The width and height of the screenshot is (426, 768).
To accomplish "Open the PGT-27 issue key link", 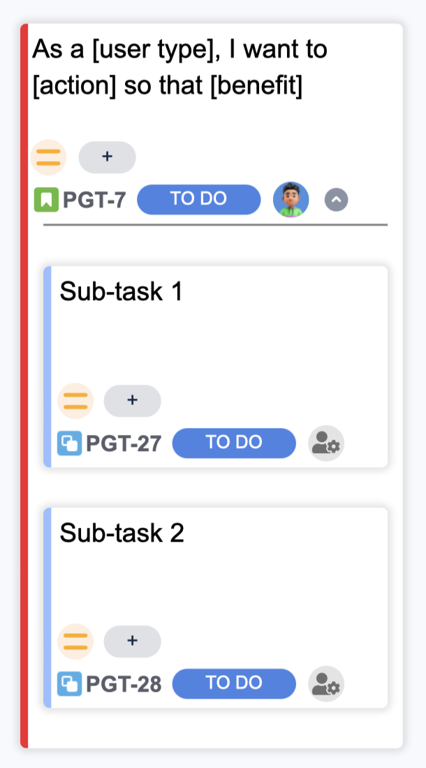I will pyautogui.click(x=124, y=443).
